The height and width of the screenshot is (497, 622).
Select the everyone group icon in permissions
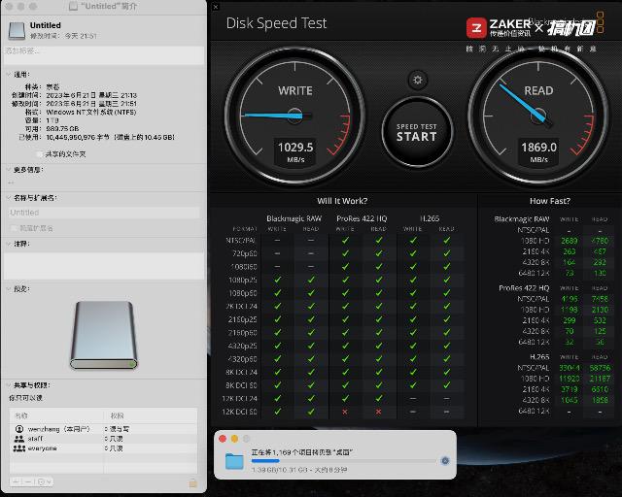(x=19, y=448)
